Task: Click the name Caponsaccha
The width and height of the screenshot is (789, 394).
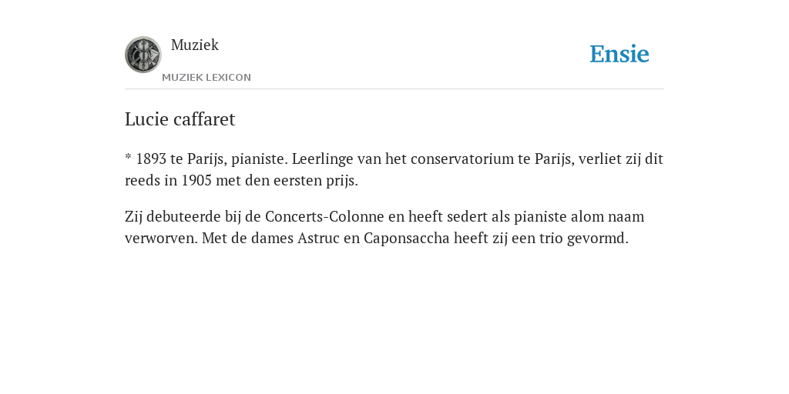Action: [407, 239]
